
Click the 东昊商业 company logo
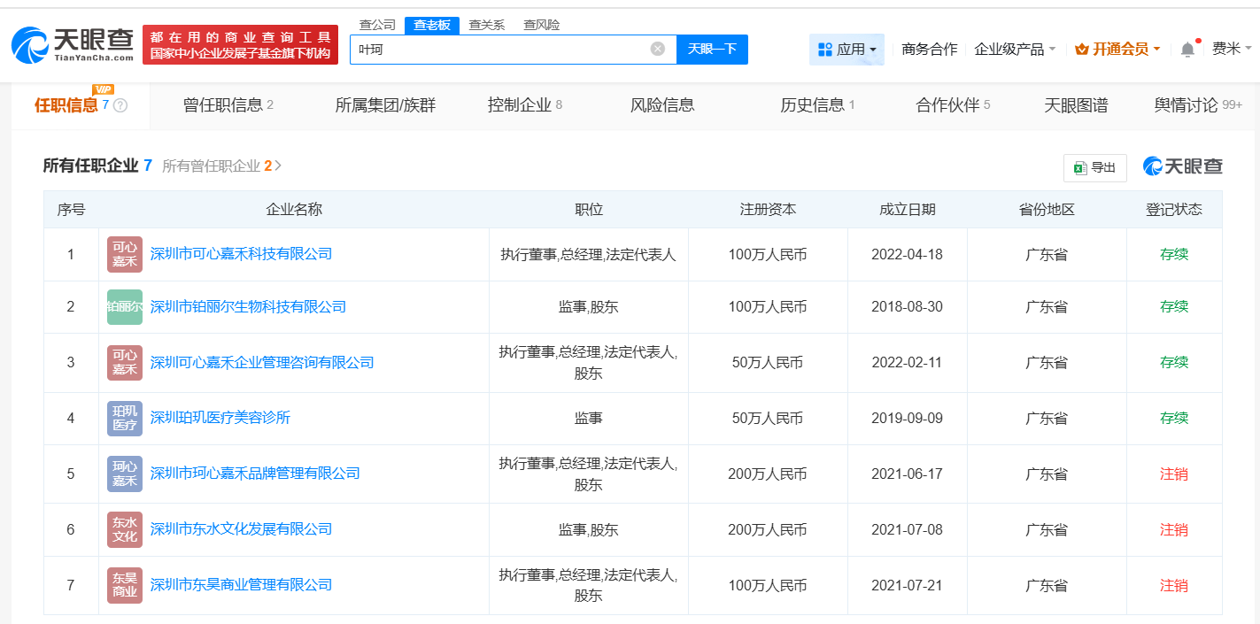[125, 585]
